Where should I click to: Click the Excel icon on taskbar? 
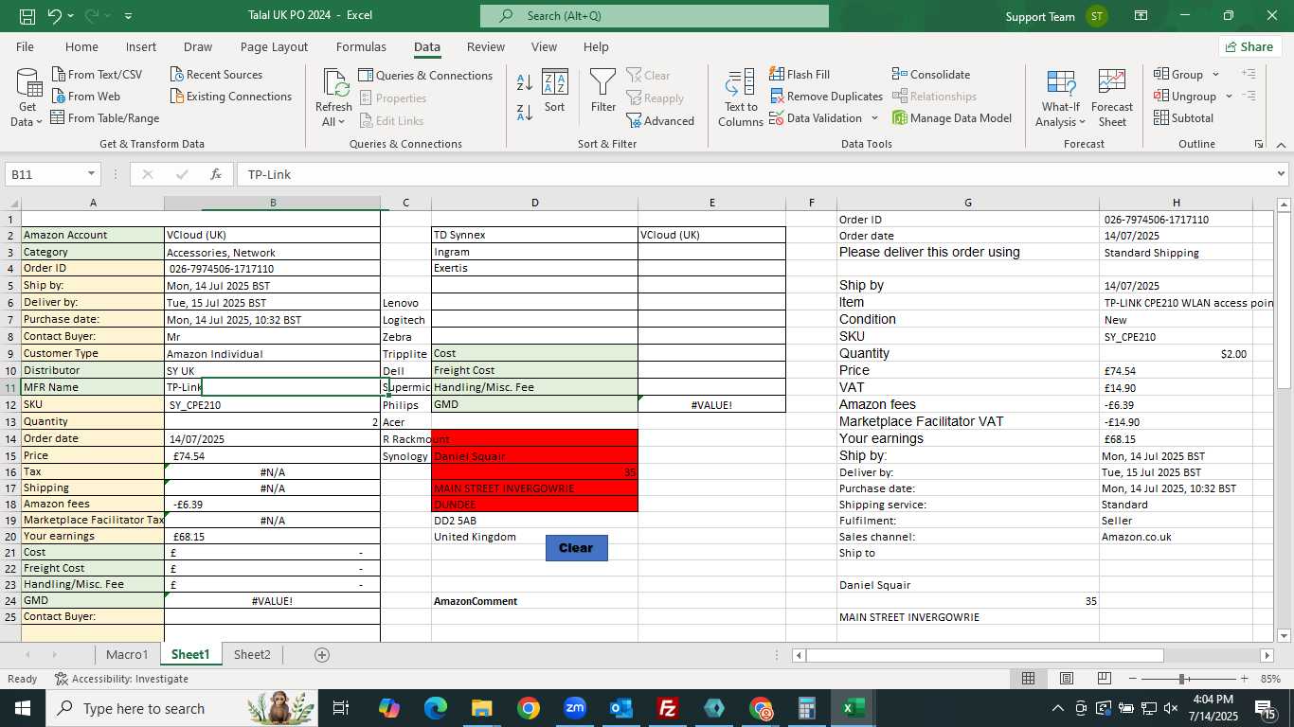(x=854, y=708)
